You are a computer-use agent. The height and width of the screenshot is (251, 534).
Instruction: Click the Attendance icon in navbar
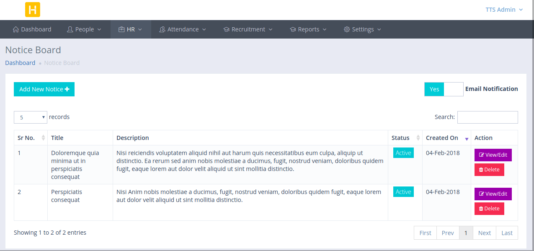pos(162,29)
